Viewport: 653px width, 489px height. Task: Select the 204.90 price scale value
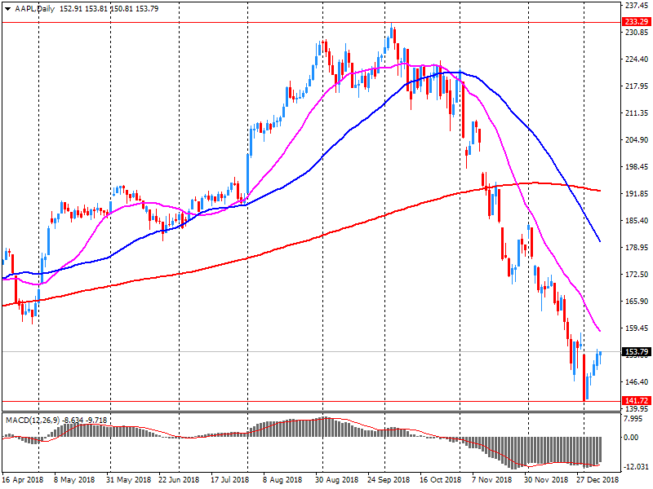[637, 139]
